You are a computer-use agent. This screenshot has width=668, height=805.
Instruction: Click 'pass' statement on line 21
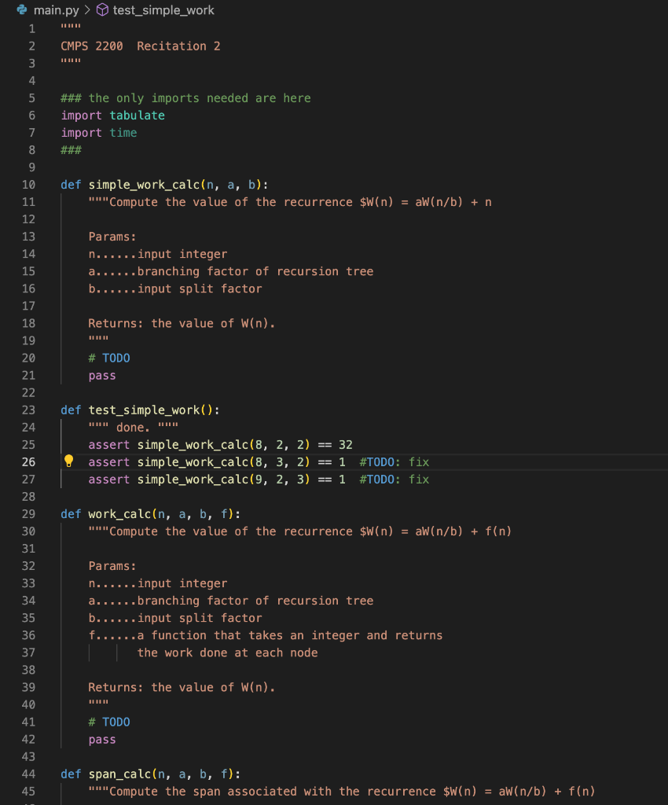[102, 376]
